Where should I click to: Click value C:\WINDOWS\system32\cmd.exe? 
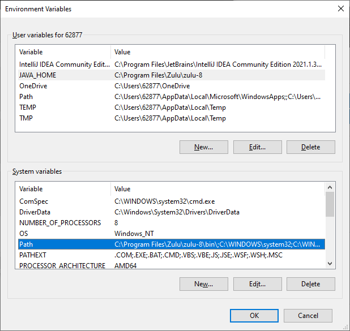(164, 201)
